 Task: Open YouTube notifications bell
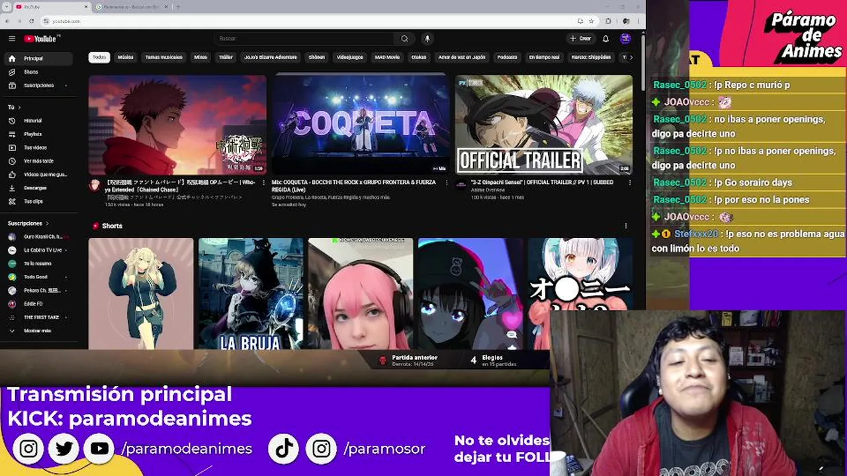coord(605,38)
